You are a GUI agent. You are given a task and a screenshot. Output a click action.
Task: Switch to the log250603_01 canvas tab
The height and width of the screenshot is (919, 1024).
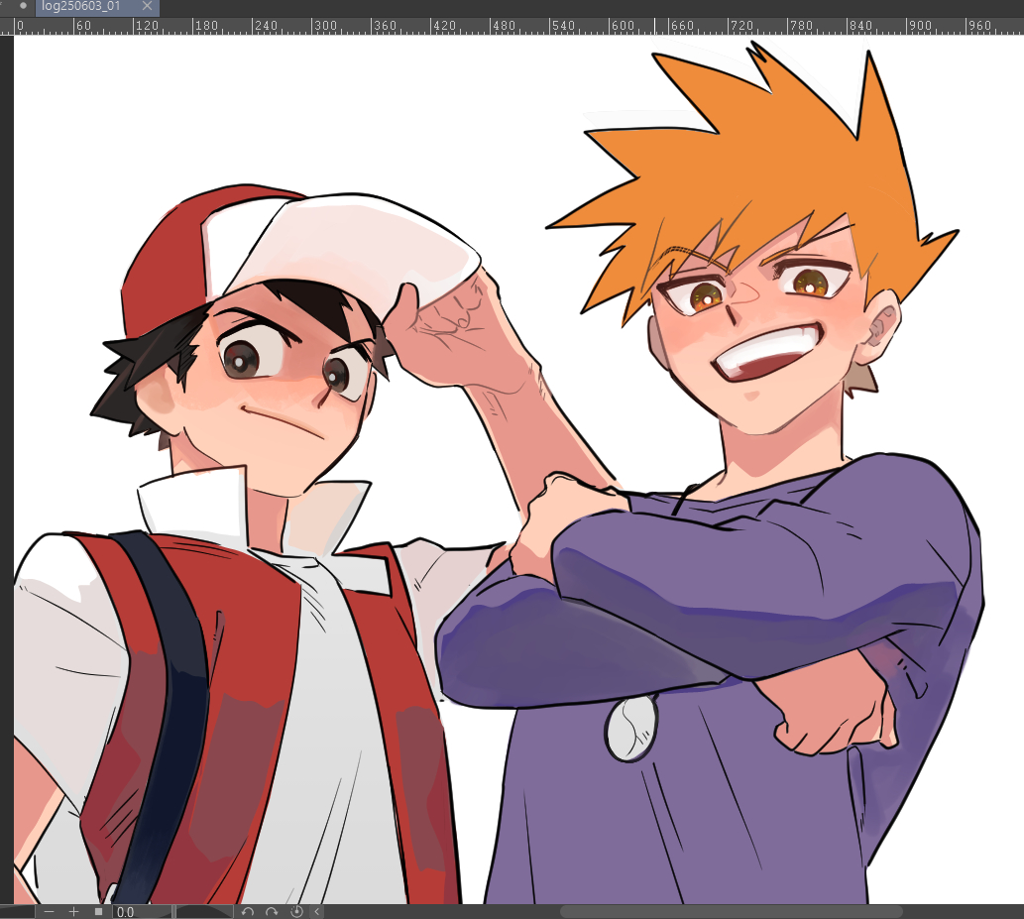pos(86,7)
